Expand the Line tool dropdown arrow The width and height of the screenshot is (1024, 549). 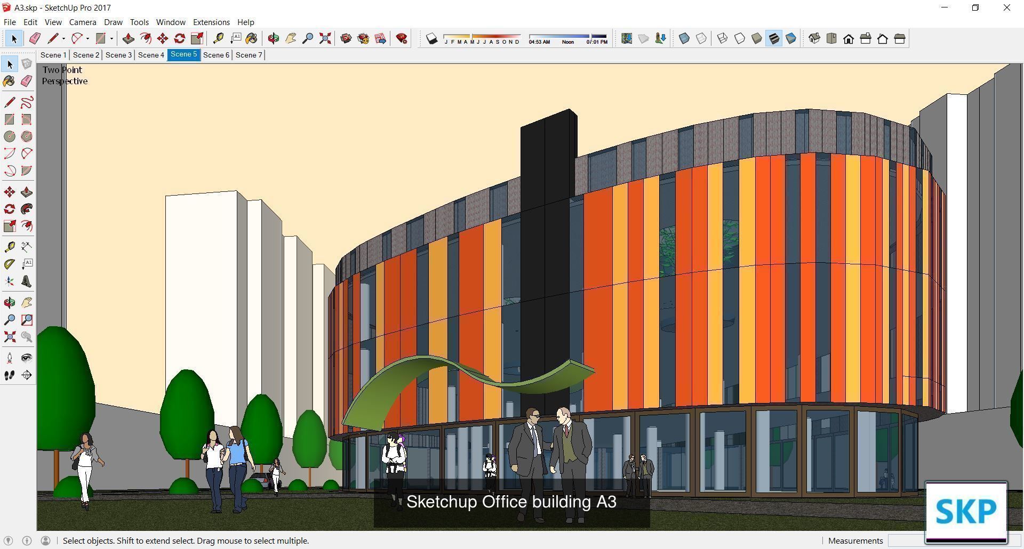[x=63, y=38]
